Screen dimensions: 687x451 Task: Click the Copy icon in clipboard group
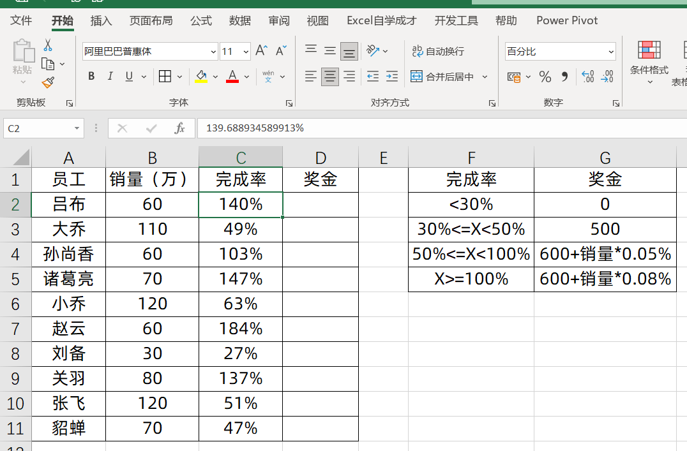tap(48, 64)
